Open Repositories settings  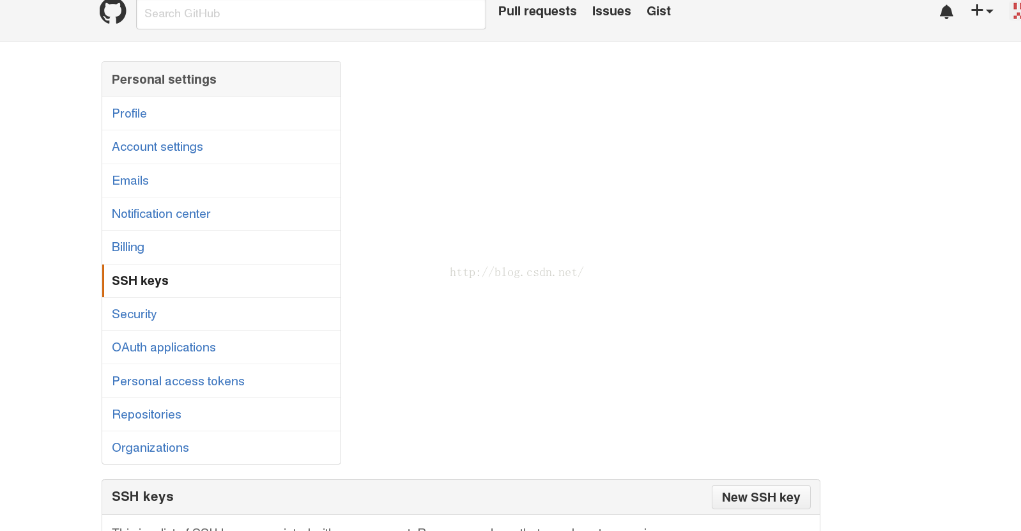221,415
